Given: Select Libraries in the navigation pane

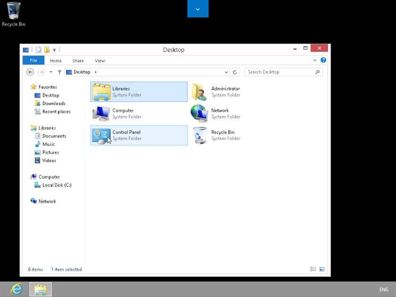Looking at the screenshot, I should coord(47,128).
